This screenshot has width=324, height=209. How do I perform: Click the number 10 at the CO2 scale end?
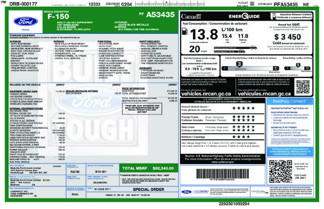pos(275,68)
